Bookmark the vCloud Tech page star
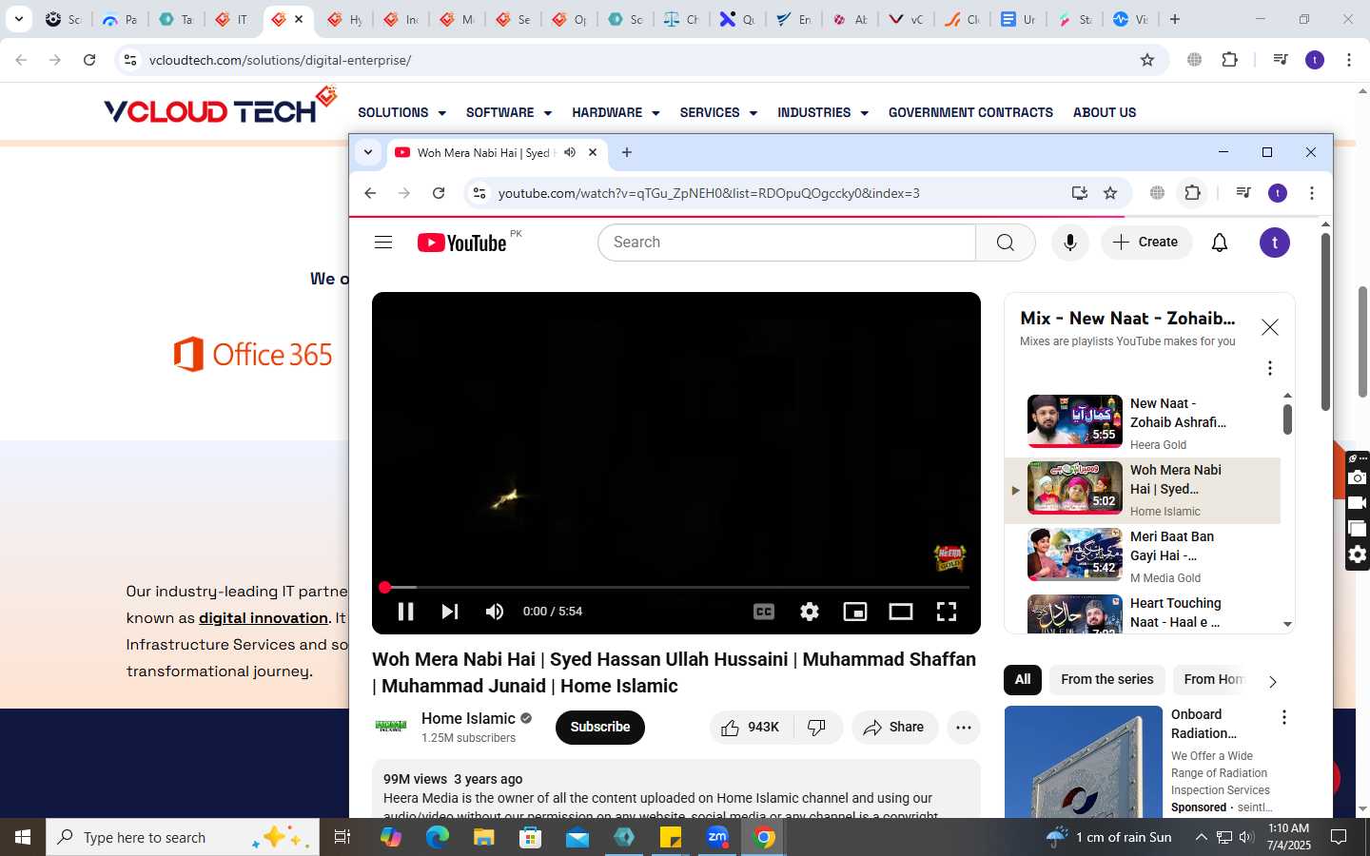The height and width of the screenshot is (856, 1370). tap(1147, 60)
